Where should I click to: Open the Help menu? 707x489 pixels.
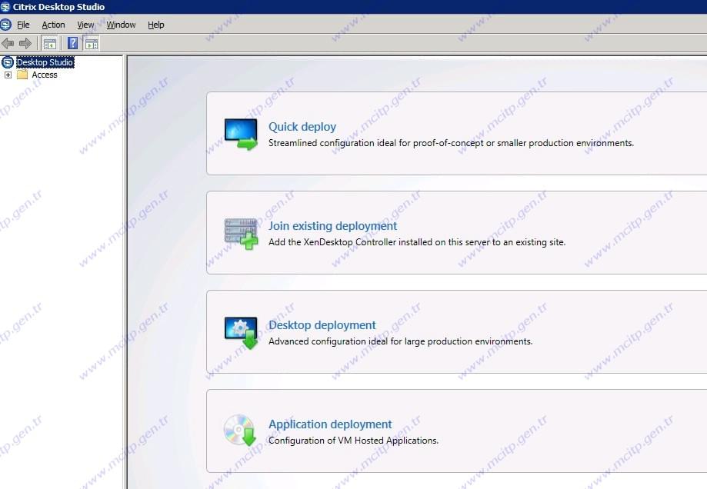[156, 25]
